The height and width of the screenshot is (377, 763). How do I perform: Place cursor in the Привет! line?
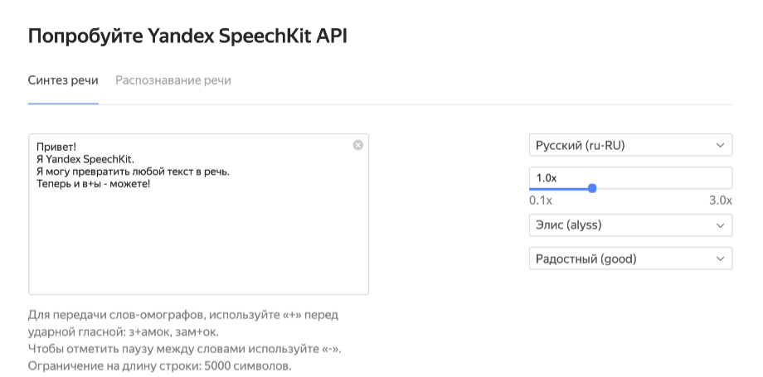click(x=56, y=147)
